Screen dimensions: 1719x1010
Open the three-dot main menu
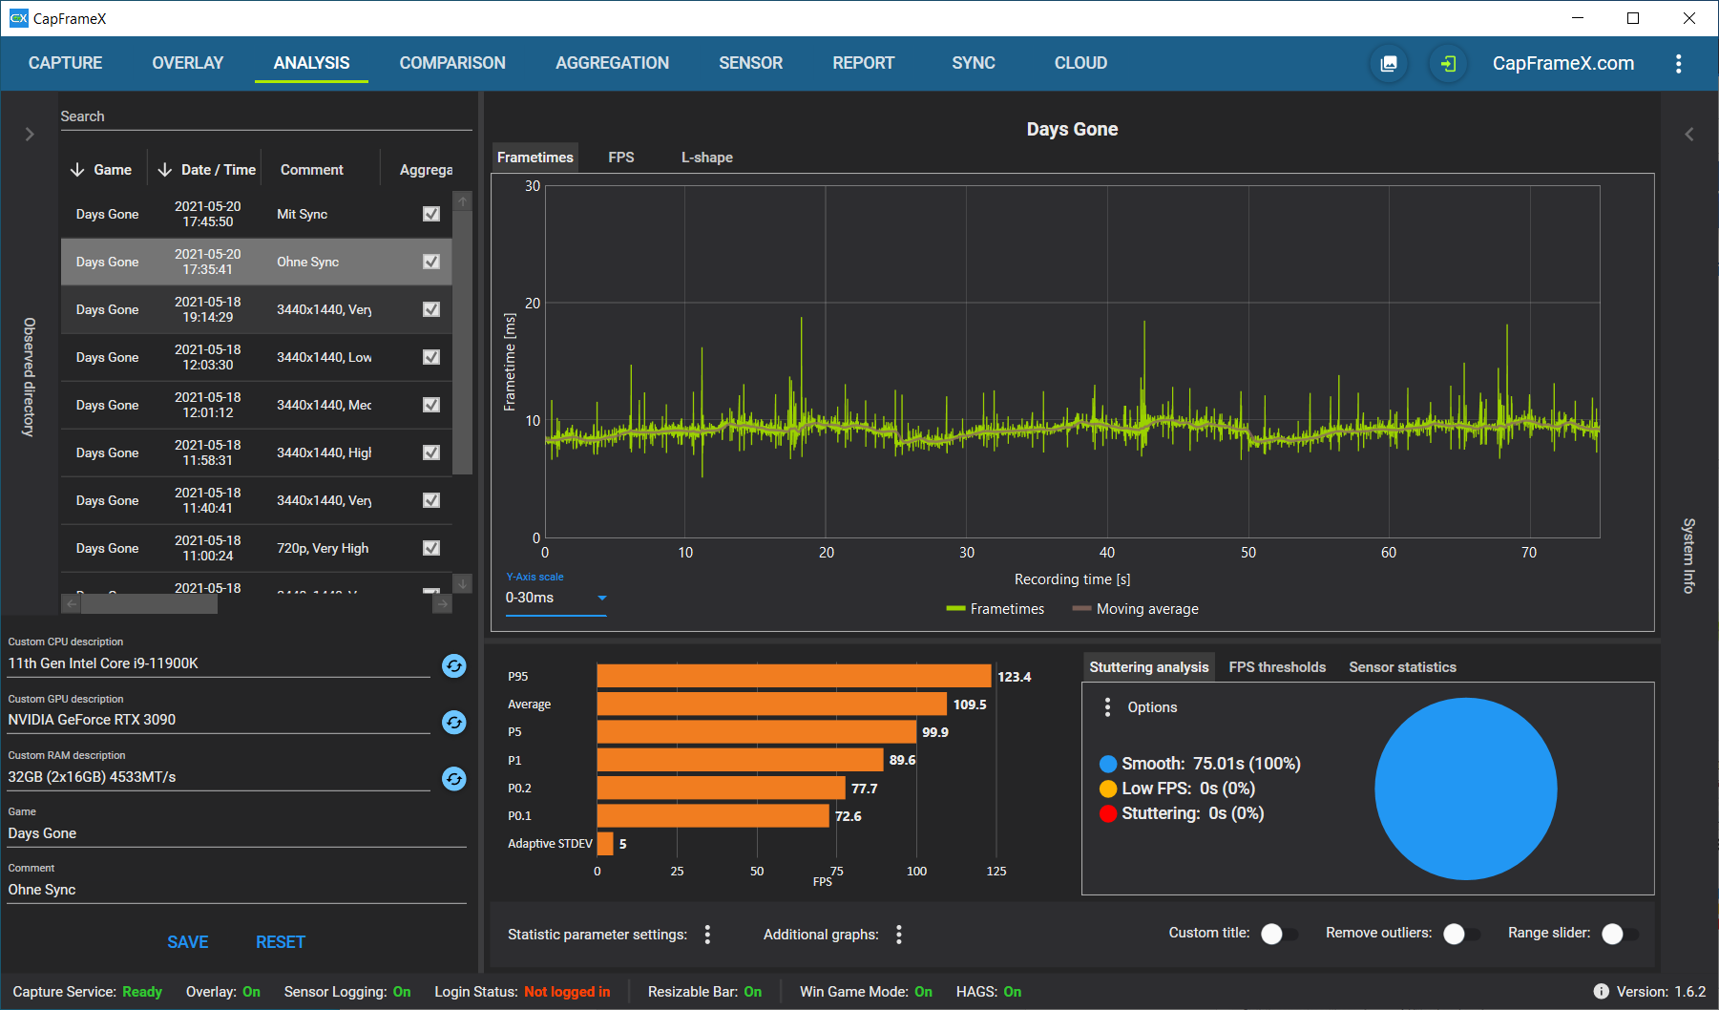[x=1678, y=64]
